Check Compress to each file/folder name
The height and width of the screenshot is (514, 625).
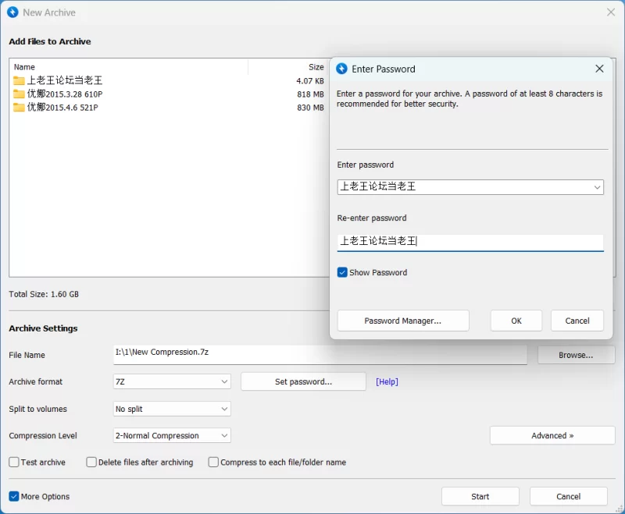coord(213,462)
